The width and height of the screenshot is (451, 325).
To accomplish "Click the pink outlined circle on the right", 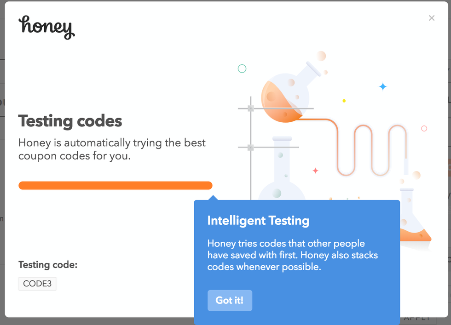I will pyautogui.click(x=424, y=129).
